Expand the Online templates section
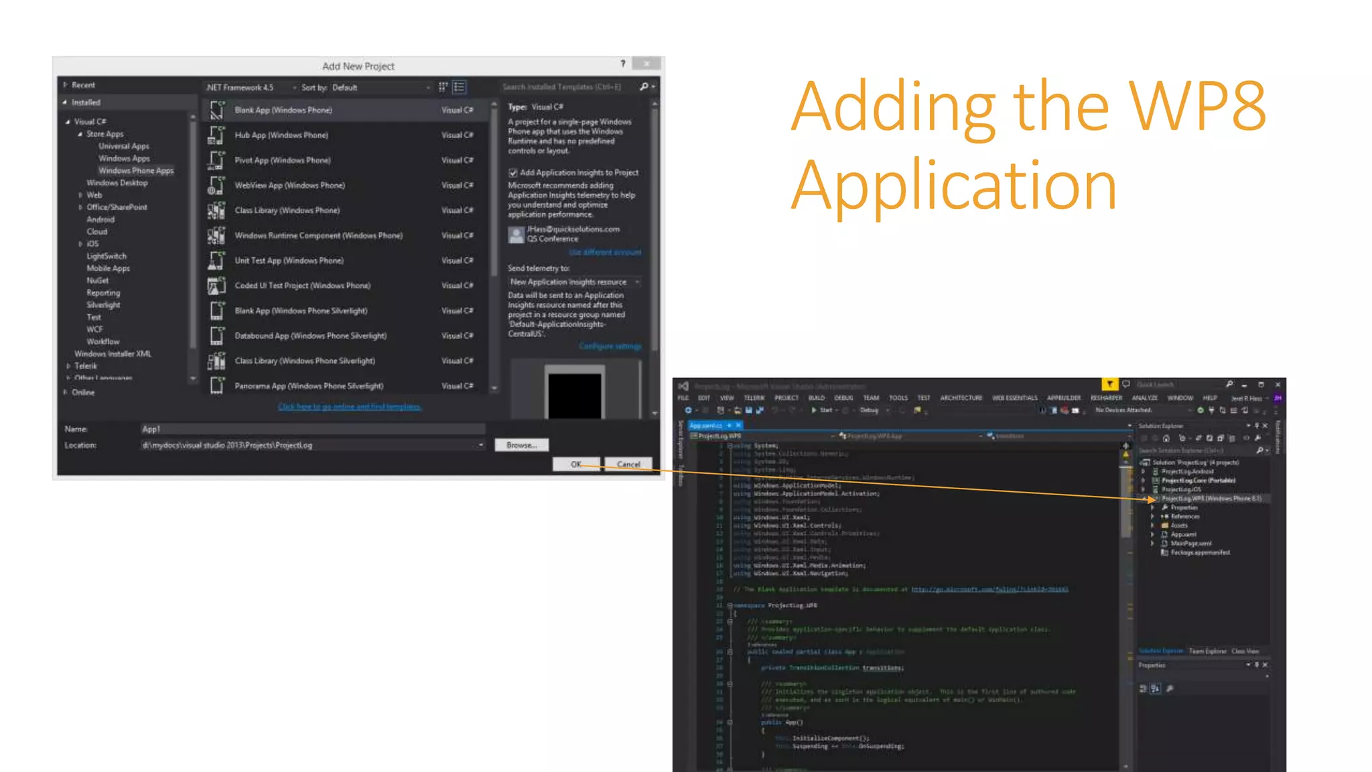Screen dimensions: 1372x772 coord(66,393)
